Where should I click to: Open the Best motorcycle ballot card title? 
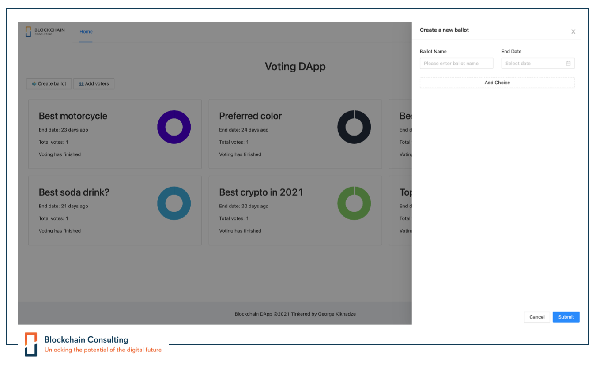(x=73, y=116)
